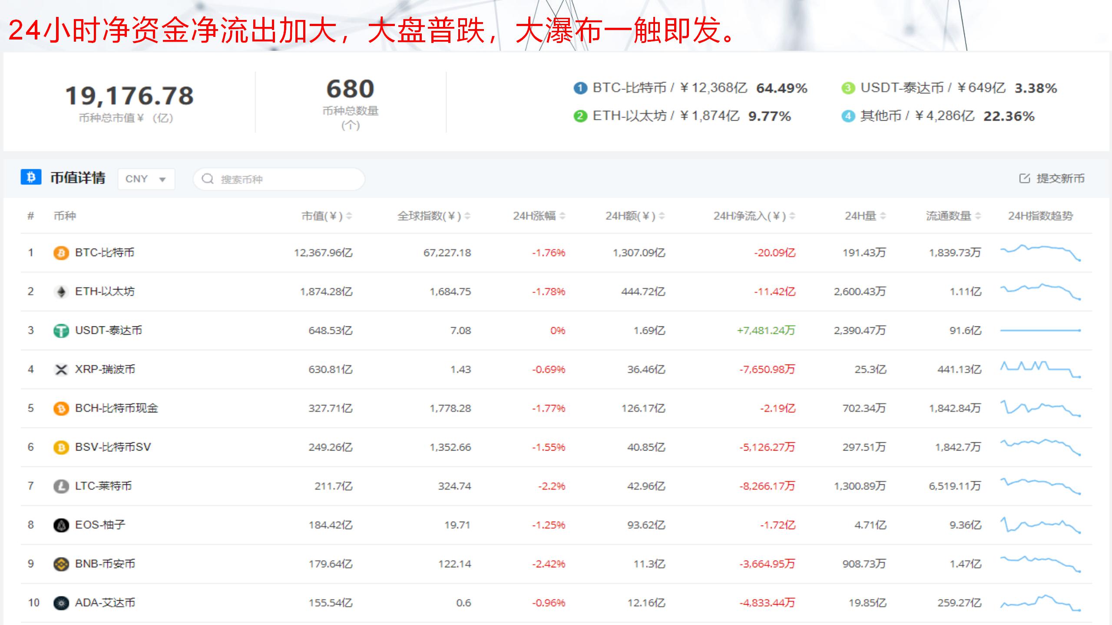This screenshot has height=625, width=1112.
Task: Open the USDT-泰达币 coin link
Action: (109, 330)
